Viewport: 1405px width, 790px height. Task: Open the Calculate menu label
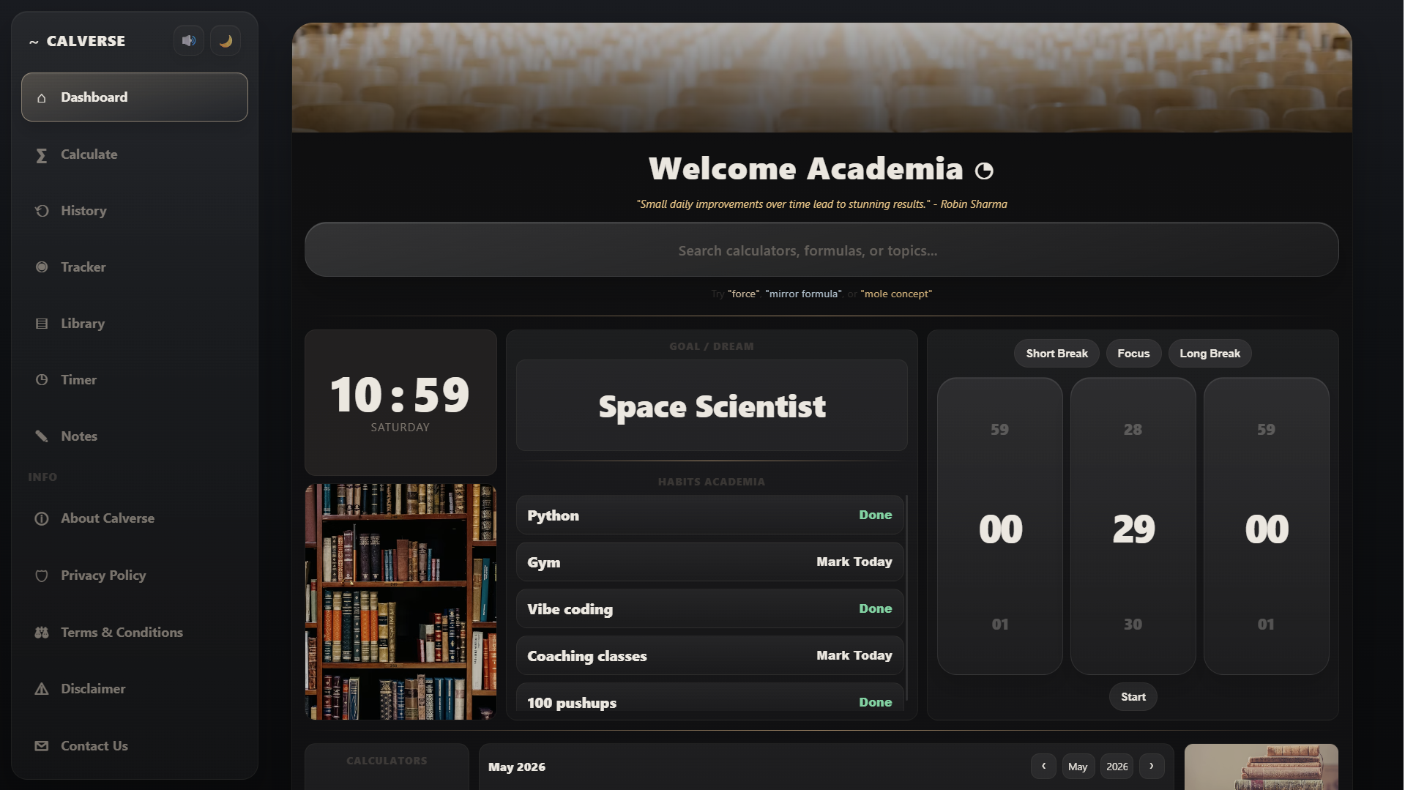(x=89, y=154)
